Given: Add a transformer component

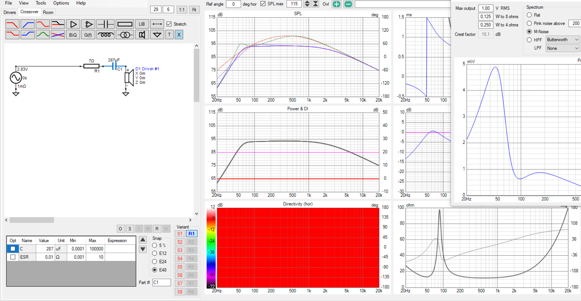Looking at the screenshot, I should coord(125,35).
